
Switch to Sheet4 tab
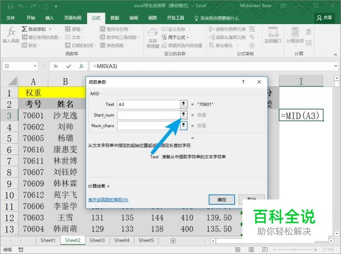(x=122, y=240)
